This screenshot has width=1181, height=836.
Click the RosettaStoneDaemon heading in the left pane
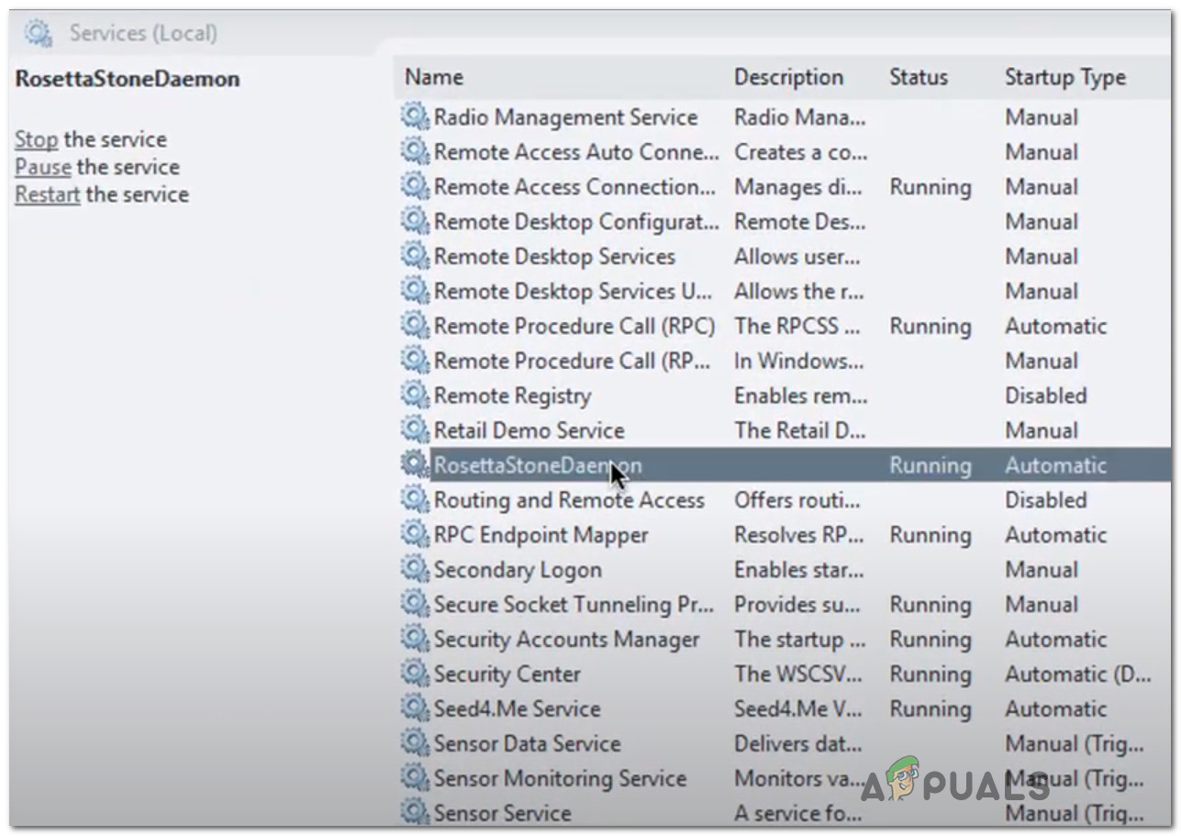click(128, 79)
